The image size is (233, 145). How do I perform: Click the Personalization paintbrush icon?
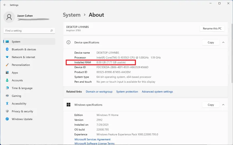[7, 65]
